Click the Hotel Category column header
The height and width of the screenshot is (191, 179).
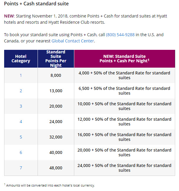[x=21, y=59]
